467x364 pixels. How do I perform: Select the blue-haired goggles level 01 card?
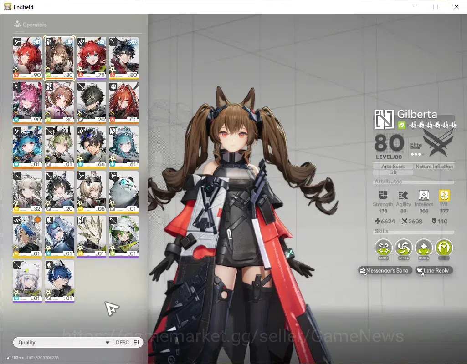point(27,147)
